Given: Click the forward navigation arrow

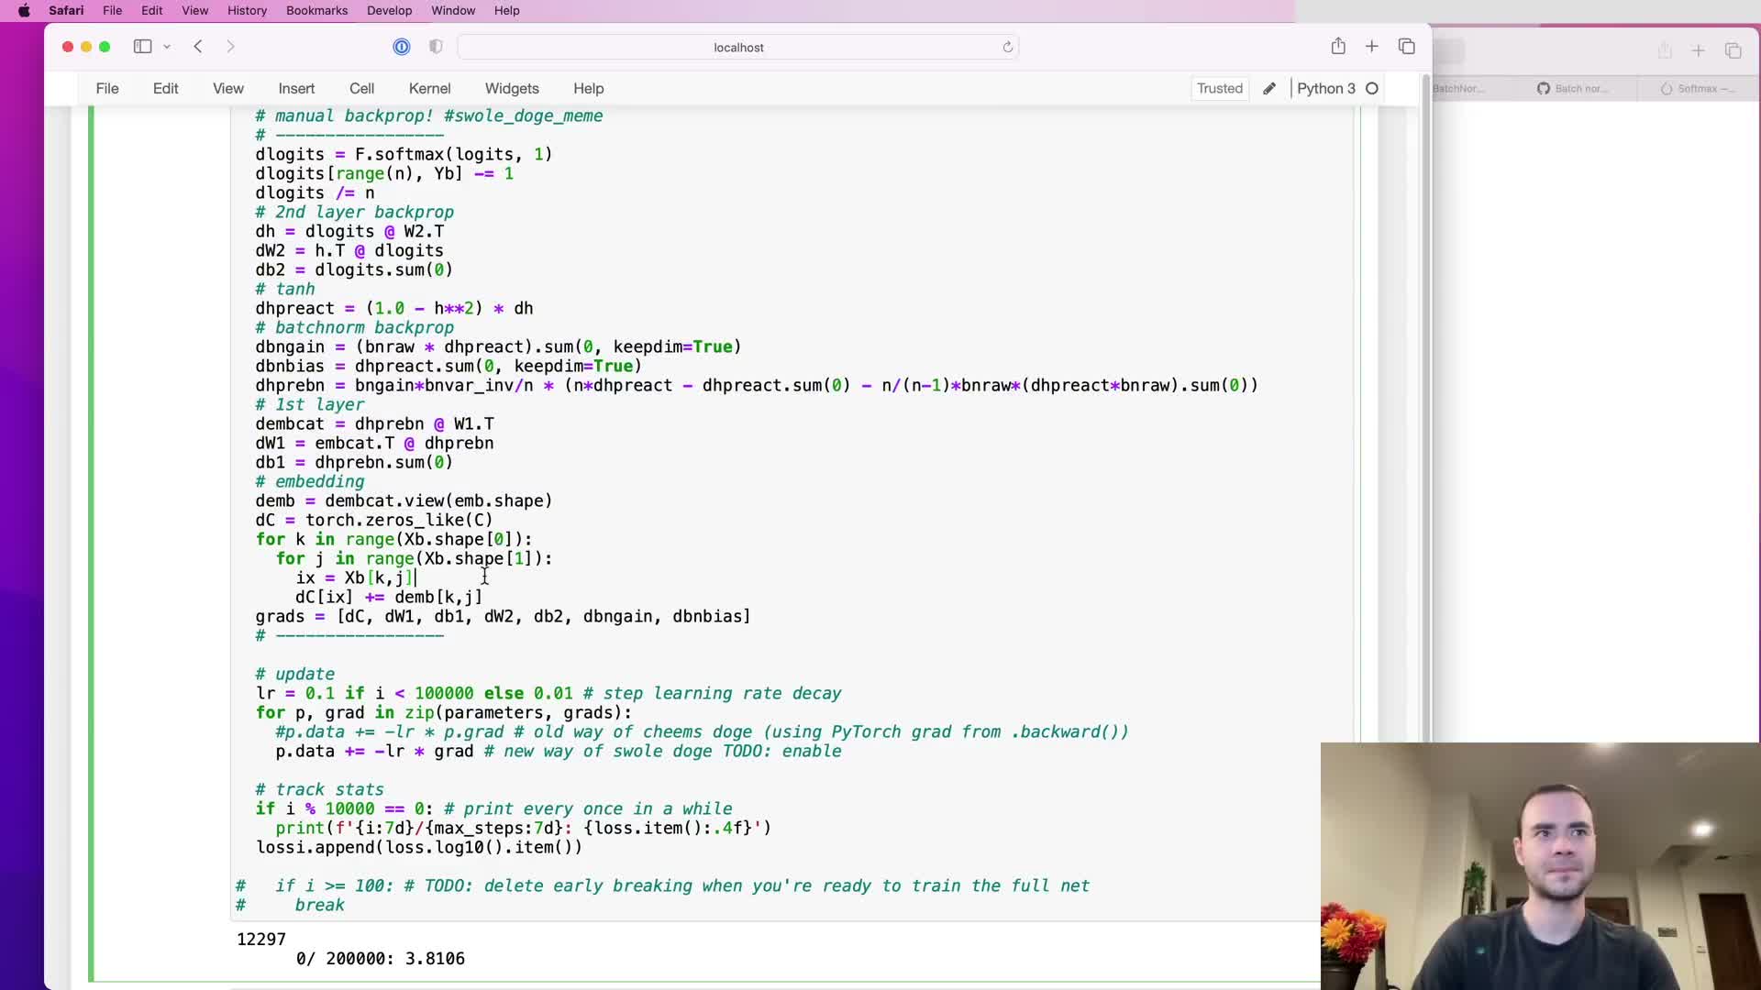Looking at the screenshot, I should click(x=230, y=47).
